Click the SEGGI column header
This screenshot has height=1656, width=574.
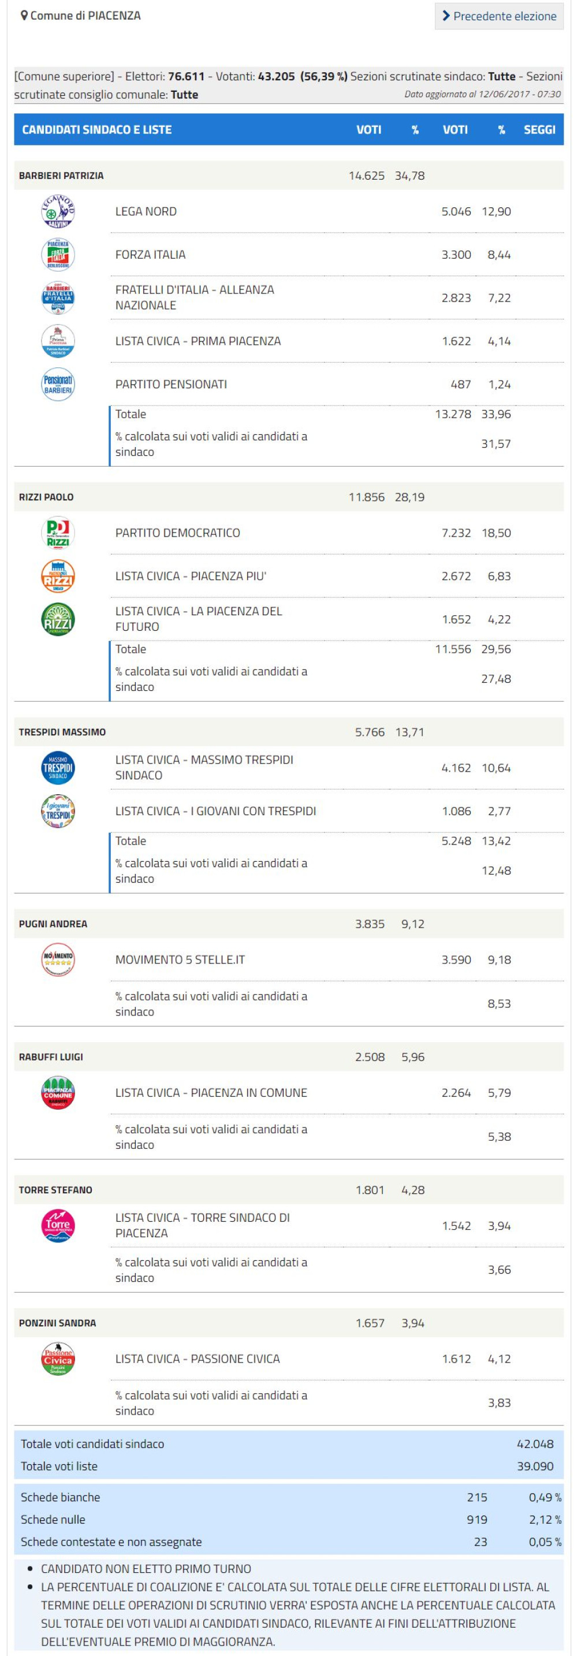[x=539, y=130]
